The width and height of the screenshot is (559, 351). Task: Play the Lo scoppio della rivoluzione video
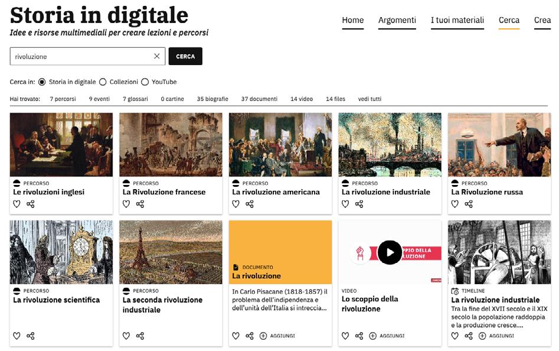pyautogui.click(x=390, y=252)
